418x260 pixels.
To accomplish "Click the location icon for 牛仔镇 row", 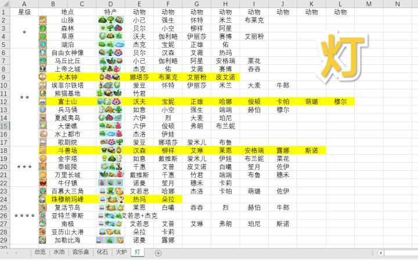I will pos(42,183).
